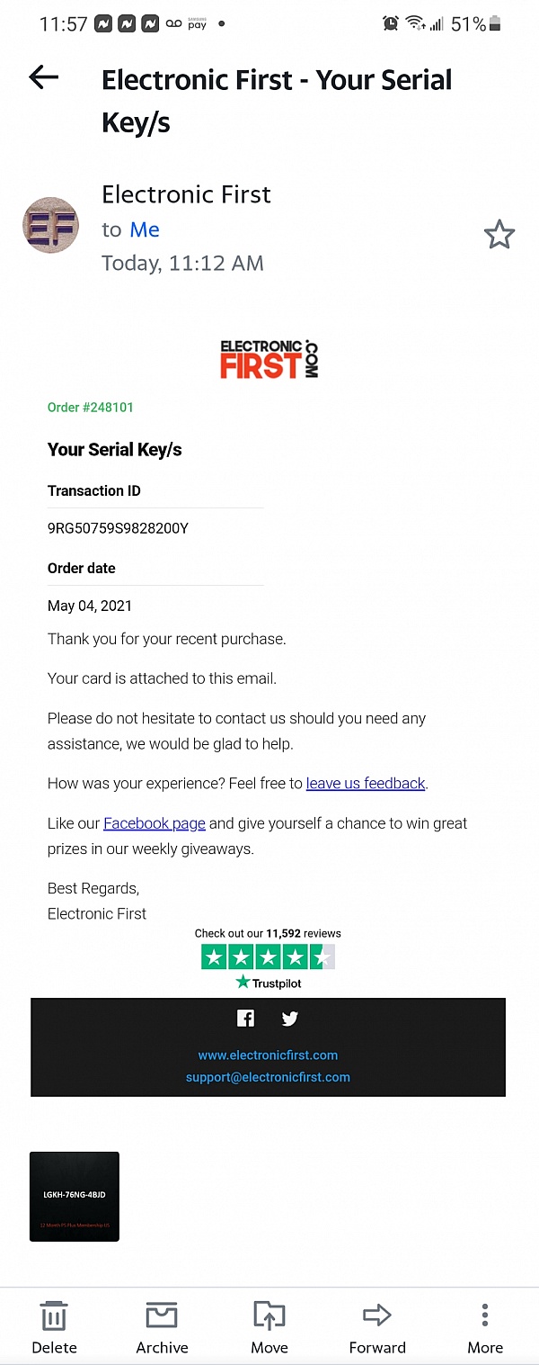Click the 'leave us feedback' link
This screenshot has width=539, height=1365.
point(366,783)
